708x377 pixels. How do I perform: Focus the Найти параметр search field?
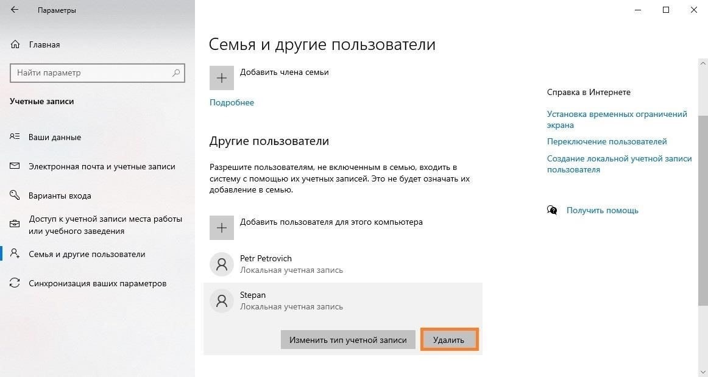coord(97,72)
